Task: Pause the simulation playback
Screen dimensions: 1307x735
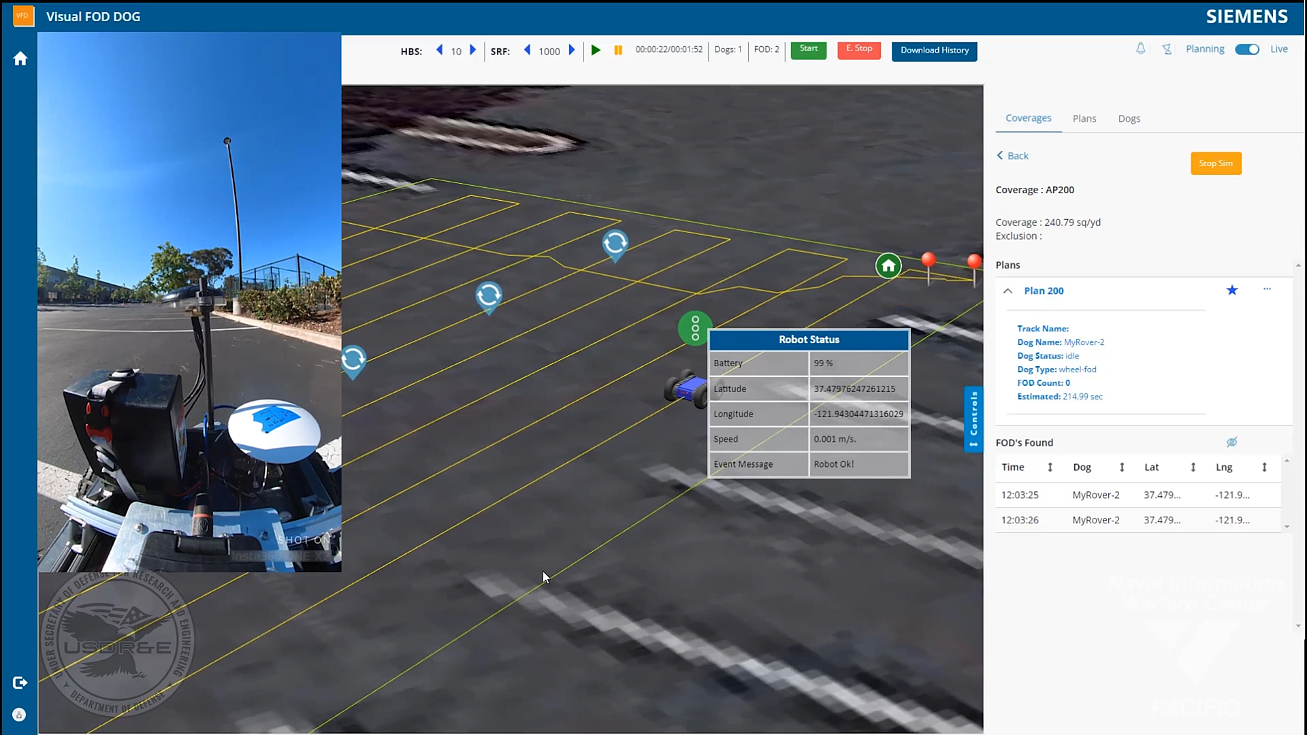Action: coord(618,50)
